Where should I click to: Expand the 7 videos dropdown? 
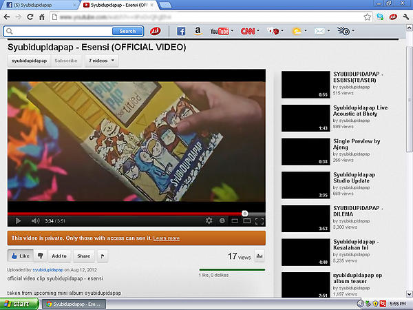(x=102, y=61)
